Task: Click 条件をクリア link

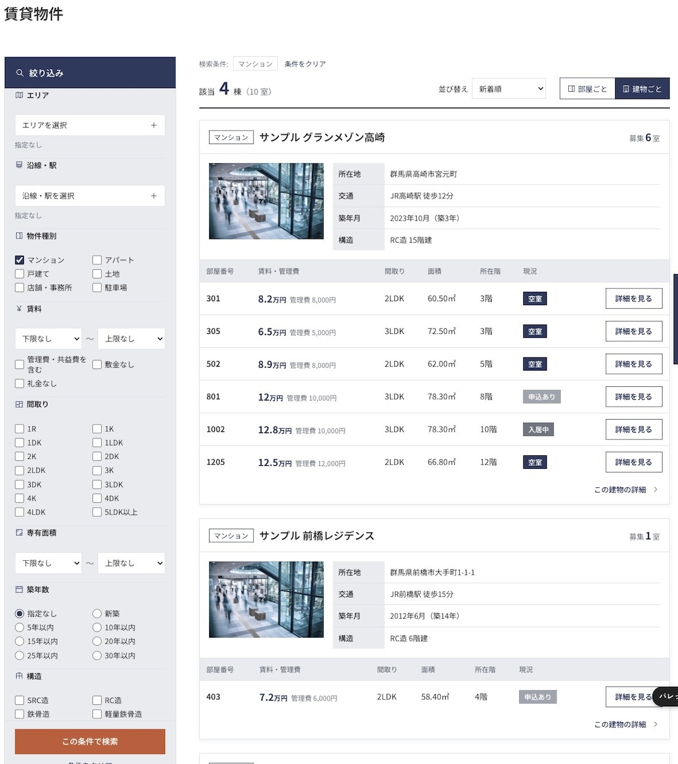Action: pos(305,63)
